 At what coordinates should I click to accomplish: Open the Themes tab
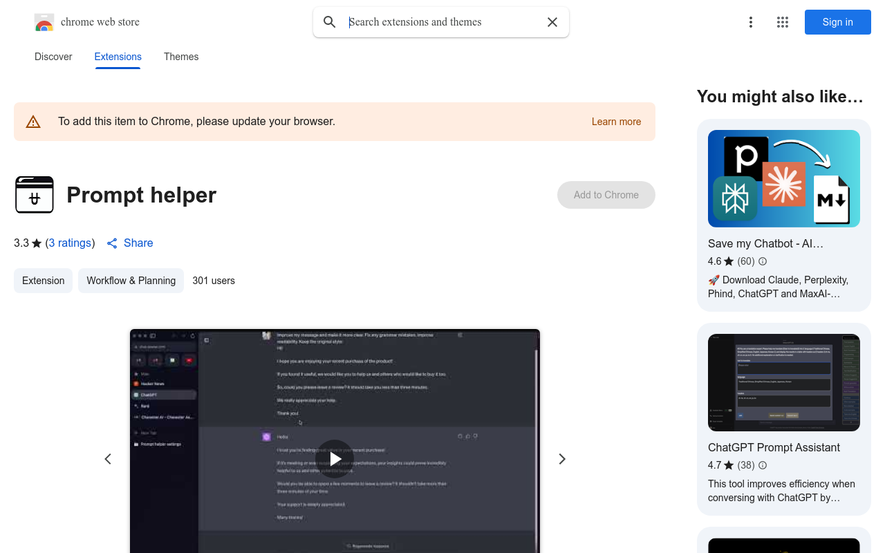181,57
